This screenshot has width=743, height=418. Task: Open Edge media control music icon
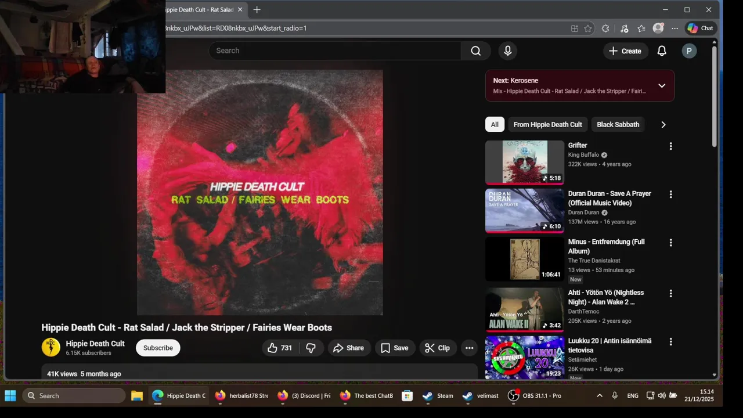624,28
